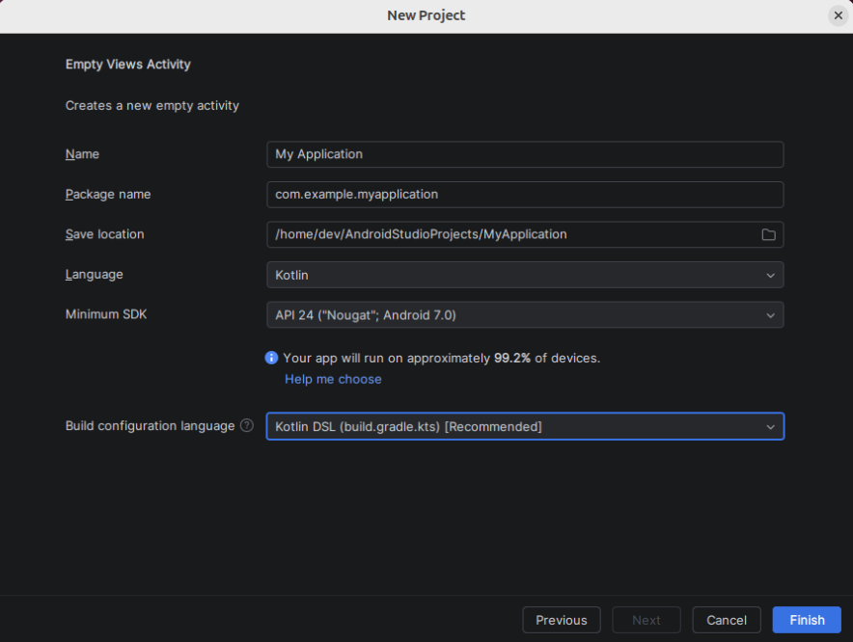Click the Package name input field
The image size is (853, 642).
[525, 195]
